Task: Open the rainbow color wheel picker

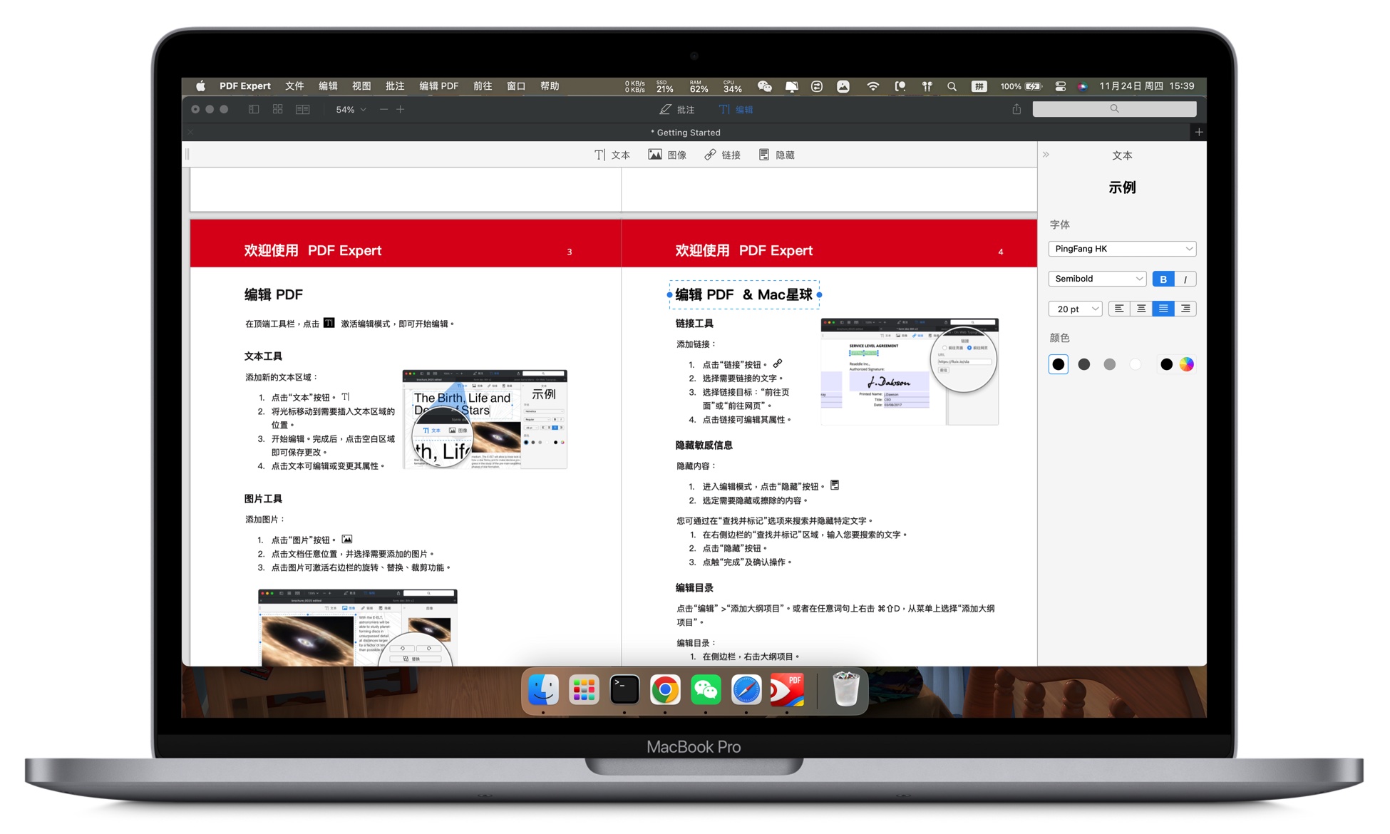Action: (1186, 364)
